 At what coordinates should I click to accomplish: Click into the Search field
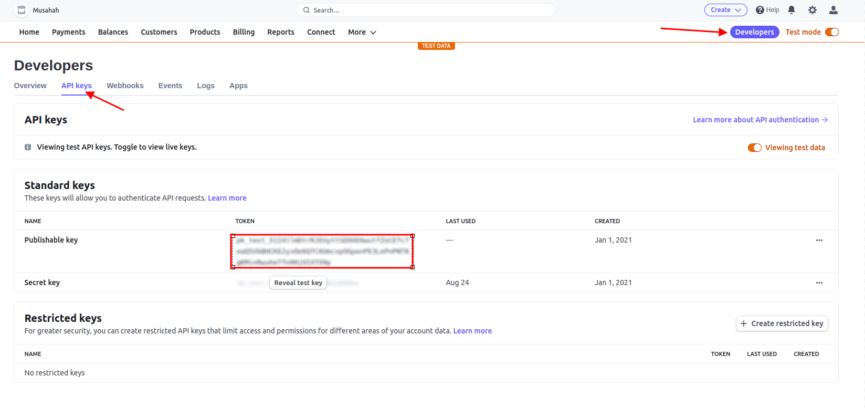tap(426, 10)
